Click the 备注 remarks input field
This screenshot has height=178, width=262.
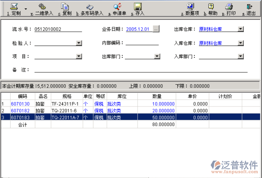[x=140, y=70]
